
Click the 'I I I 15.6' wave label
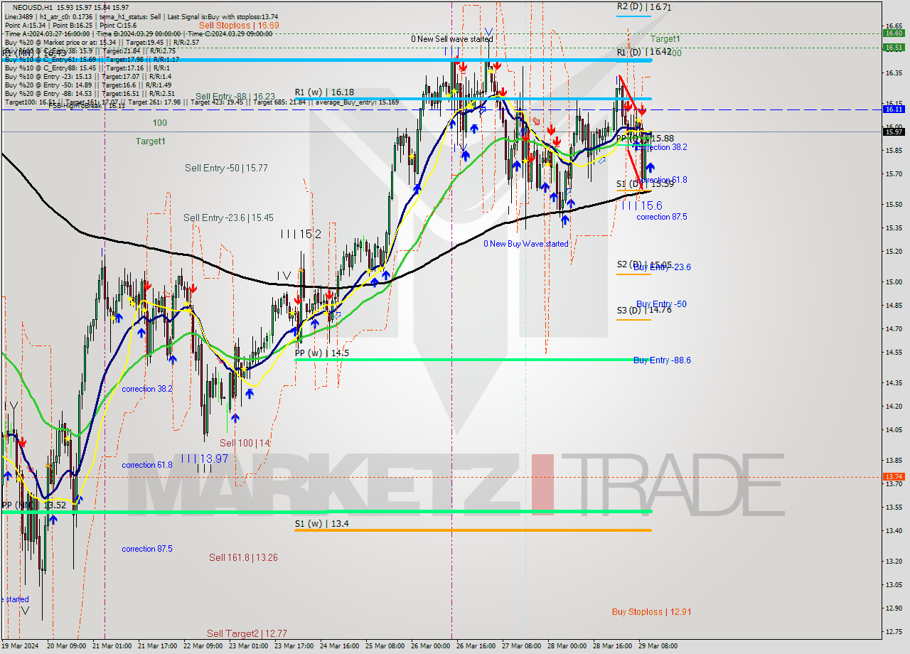[641, 205]
